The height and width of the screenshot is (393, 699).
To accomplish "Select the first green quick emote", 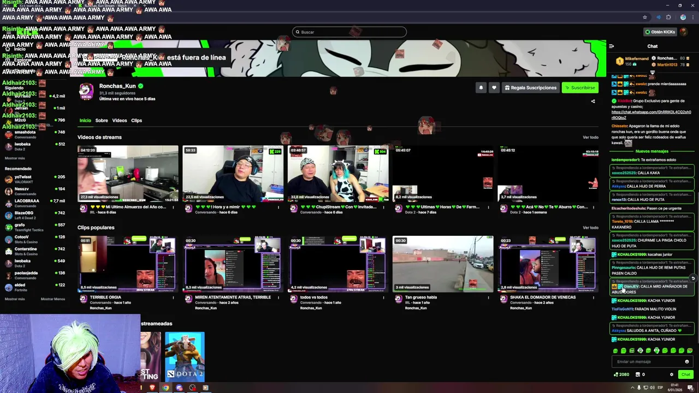I will [x=615, y=350].
